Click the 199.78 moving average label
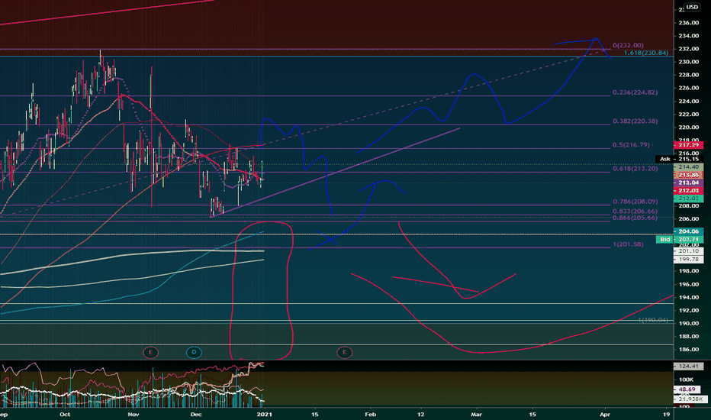711x420 pixels. pyautogui.click(x=689, y=260)
